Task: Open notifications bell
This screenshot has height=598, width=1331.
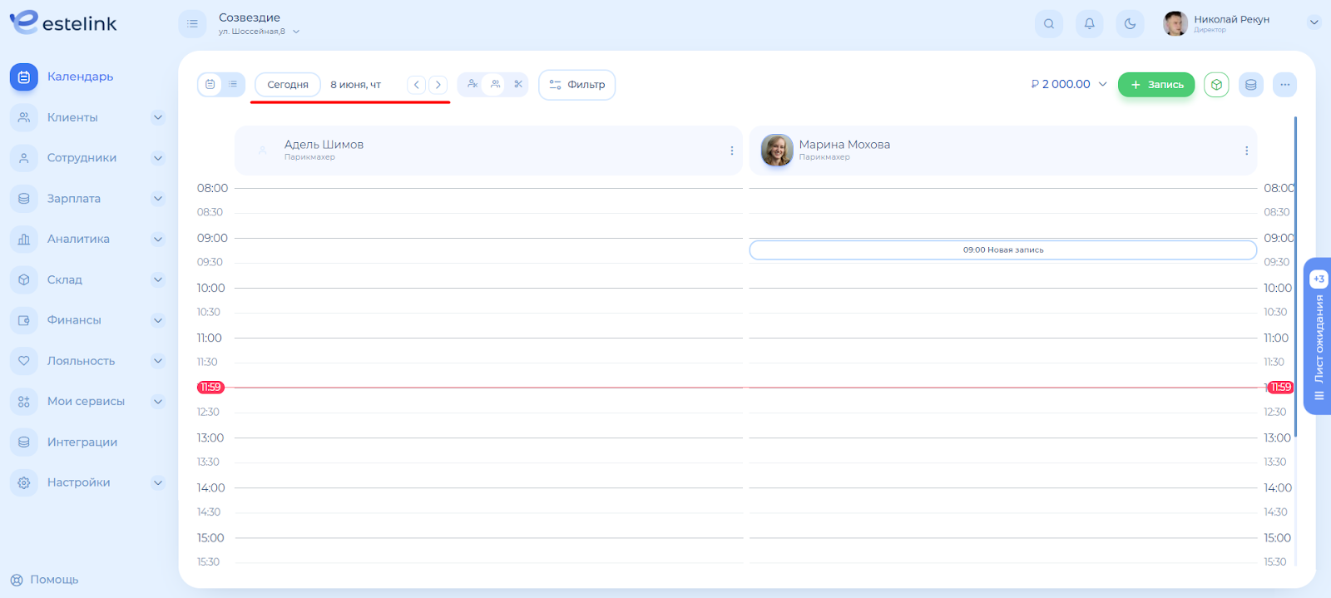Action: [x=1089, y=24]
